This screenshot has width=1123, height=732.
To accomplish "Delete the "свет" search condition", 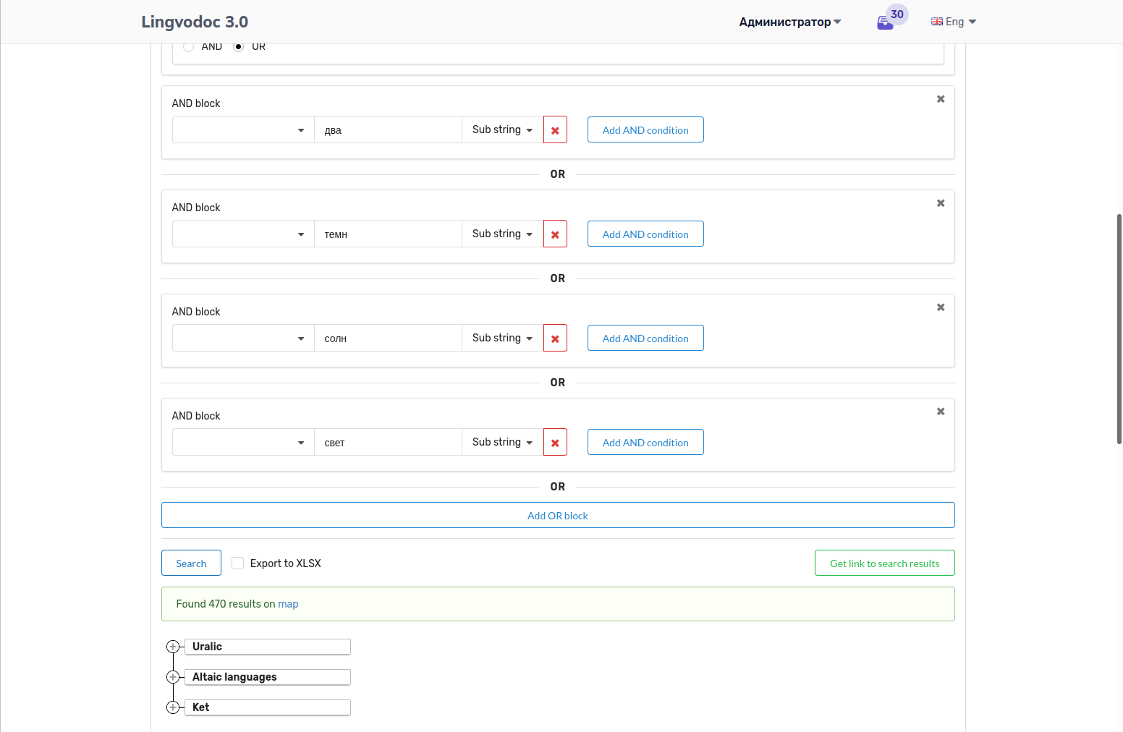I will click(x=555, y=442).
